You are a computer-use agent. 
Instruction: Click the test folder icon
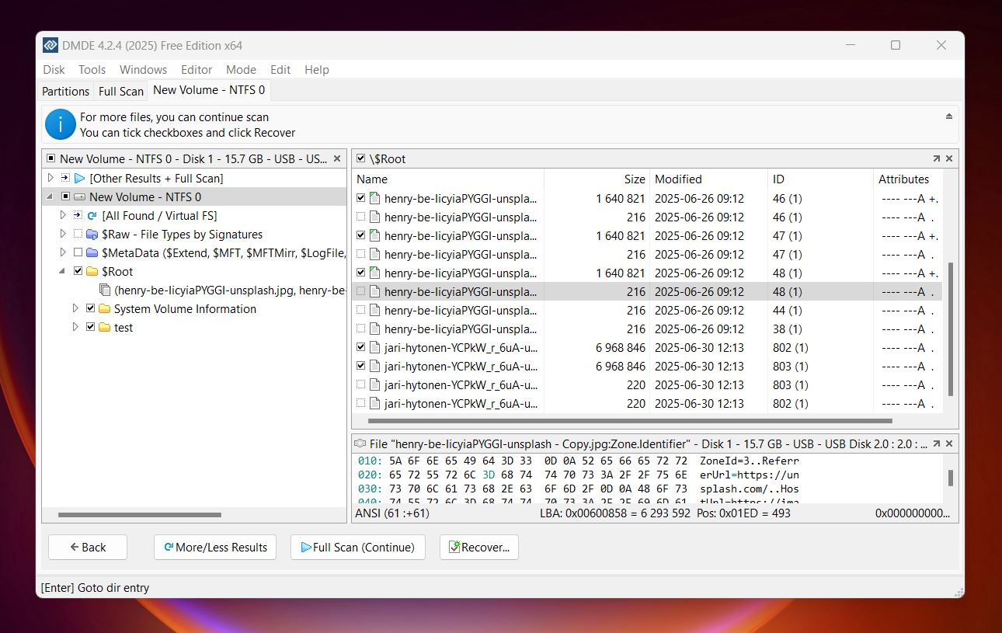point(104,328)
